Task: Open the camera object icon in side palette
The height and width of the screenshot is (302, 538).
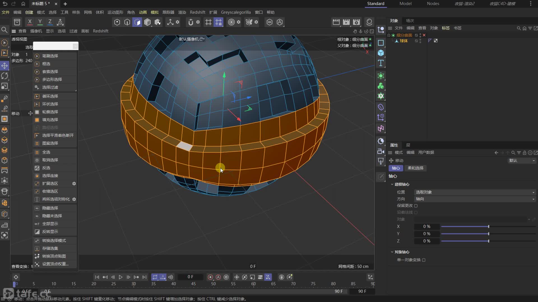Action: coord(381,151)
